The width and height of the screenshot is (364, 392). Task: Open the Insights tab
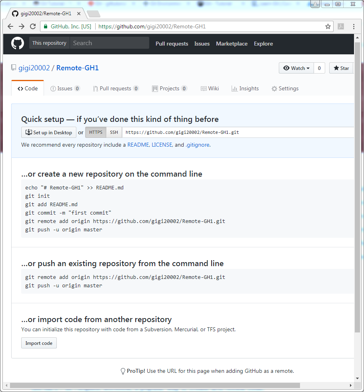245,88
